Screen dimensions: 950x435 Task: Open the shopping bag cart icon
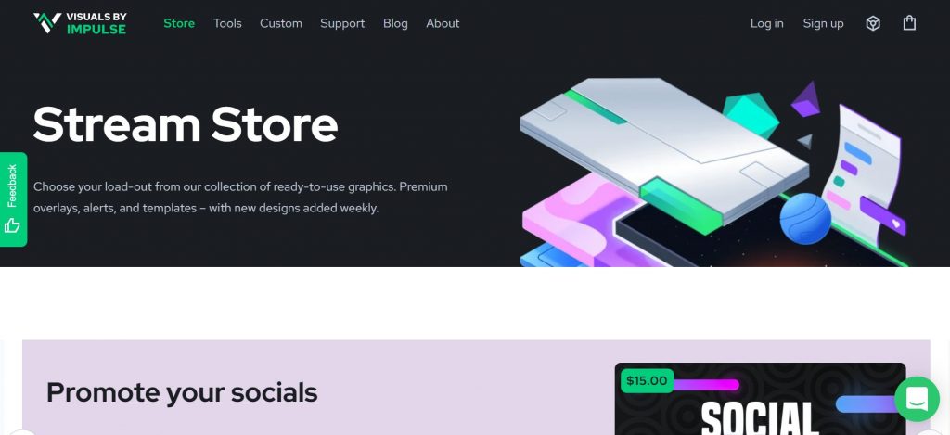tap(909, 23)
